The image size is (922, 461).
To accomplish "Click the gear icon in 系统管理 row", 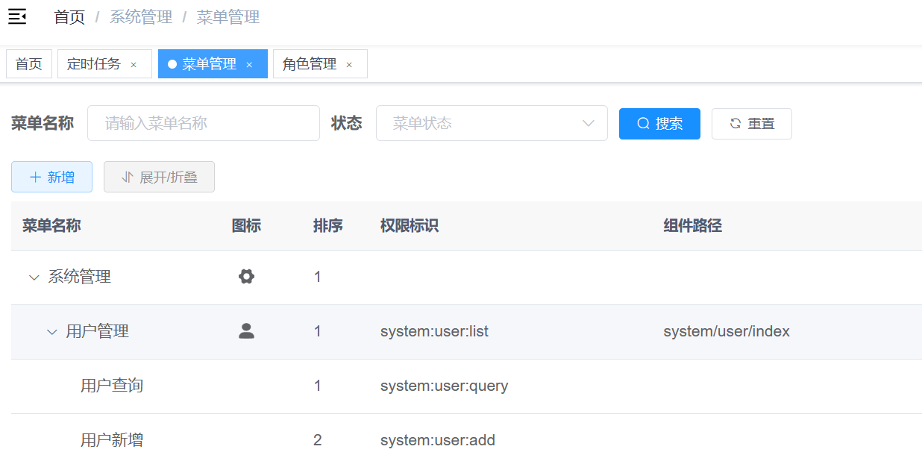I will pyautogui.click(x=246, y=277).
